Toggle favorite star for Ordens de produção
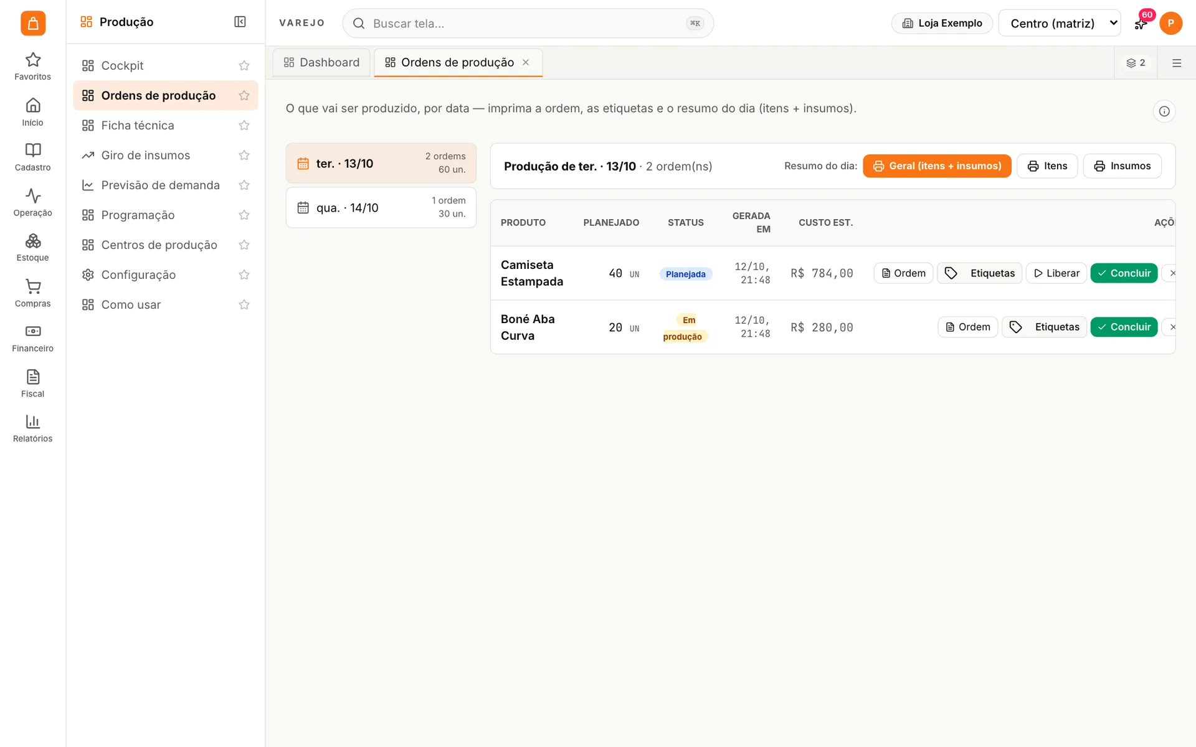 coord(244,95)
